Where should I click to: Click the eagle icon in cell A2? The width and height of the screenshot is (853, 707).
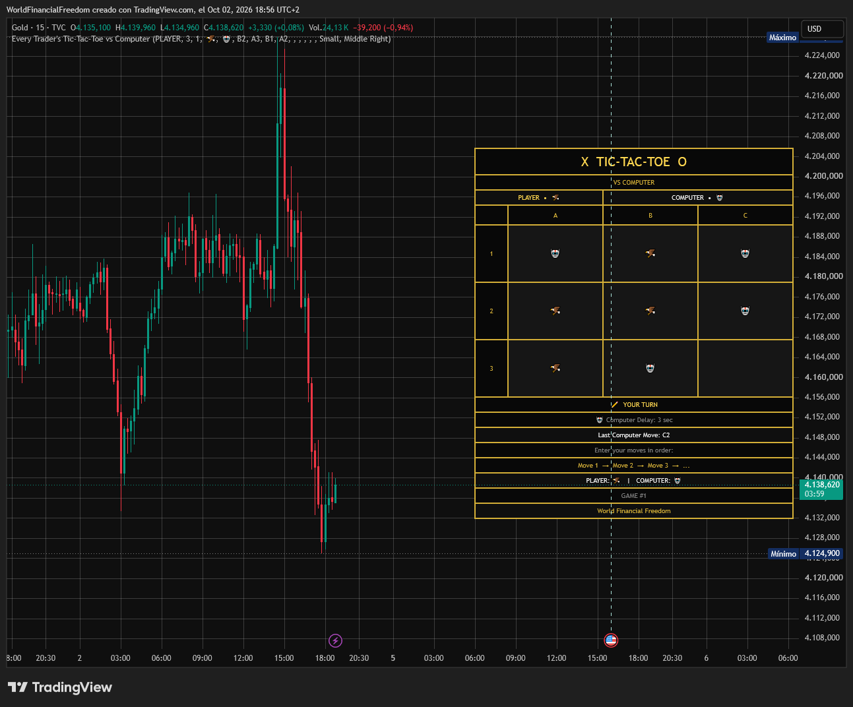pyautogui.click(x=555, y=311)
